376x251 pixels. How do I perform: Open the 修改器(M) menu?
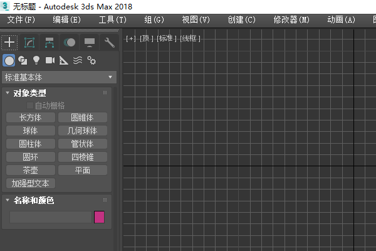pyautogui.click(x=291, y=19)
